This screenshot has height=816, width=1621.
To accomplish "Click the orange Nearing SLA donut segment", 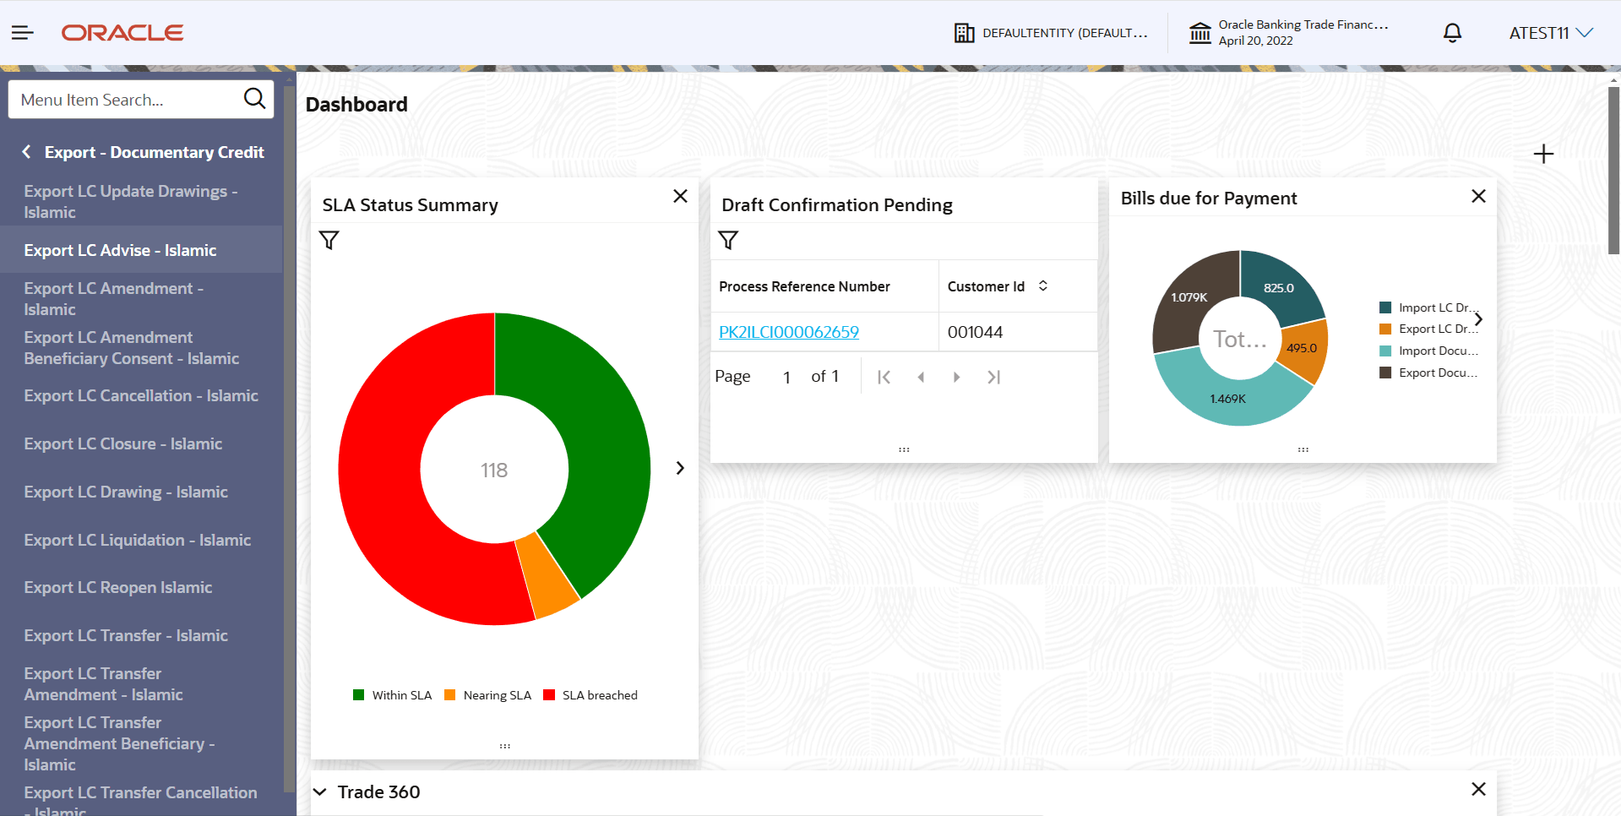I will [547, 579].
